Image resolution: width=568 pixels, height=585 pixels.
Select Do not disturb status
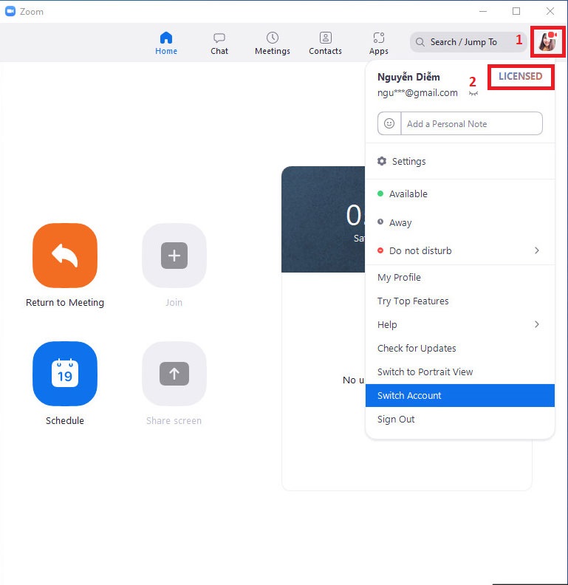459,250
